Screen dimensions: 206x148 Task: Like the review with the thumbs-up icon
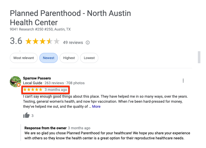pos(26,115)
